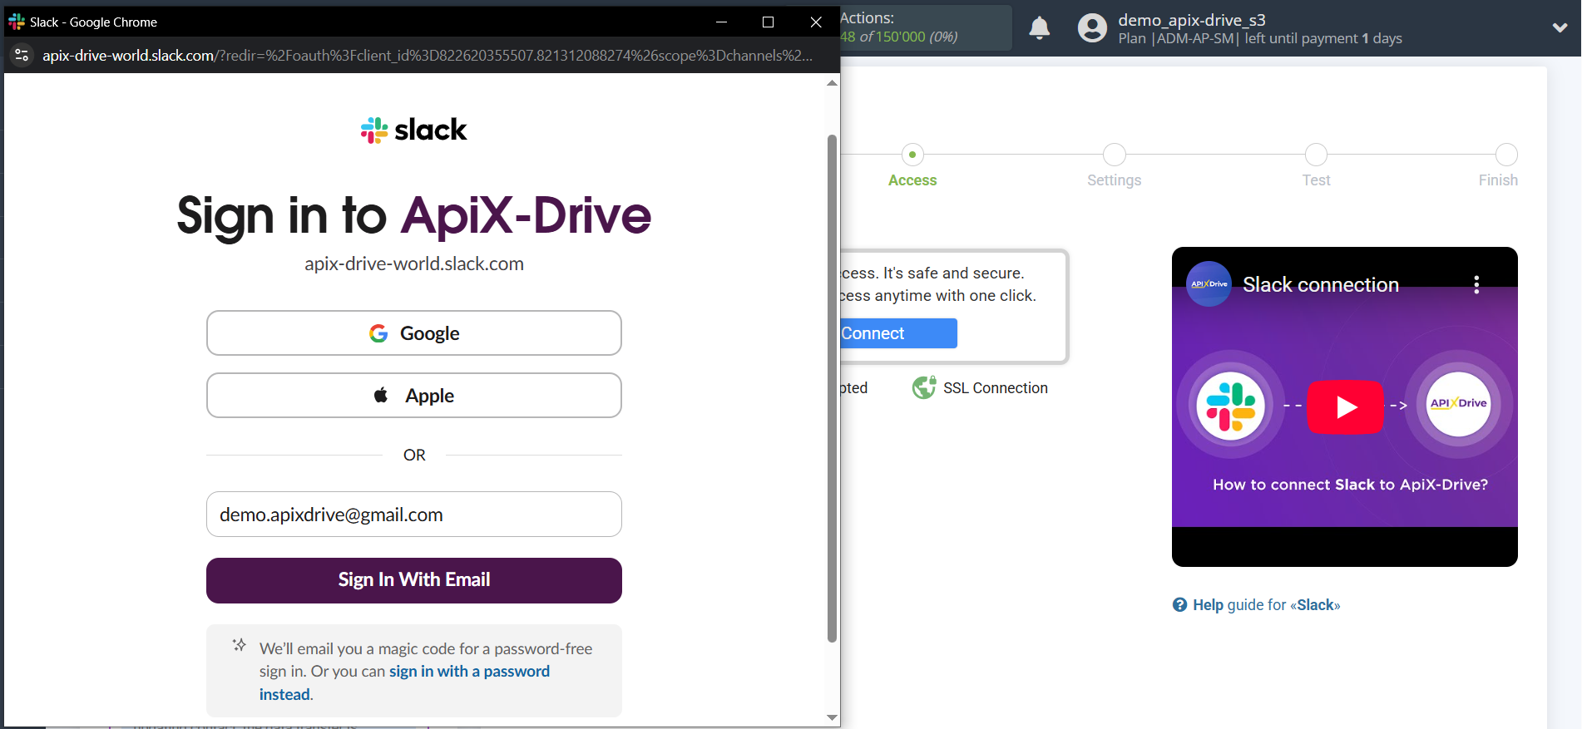Click the Apple logo icon

point(381,395)
